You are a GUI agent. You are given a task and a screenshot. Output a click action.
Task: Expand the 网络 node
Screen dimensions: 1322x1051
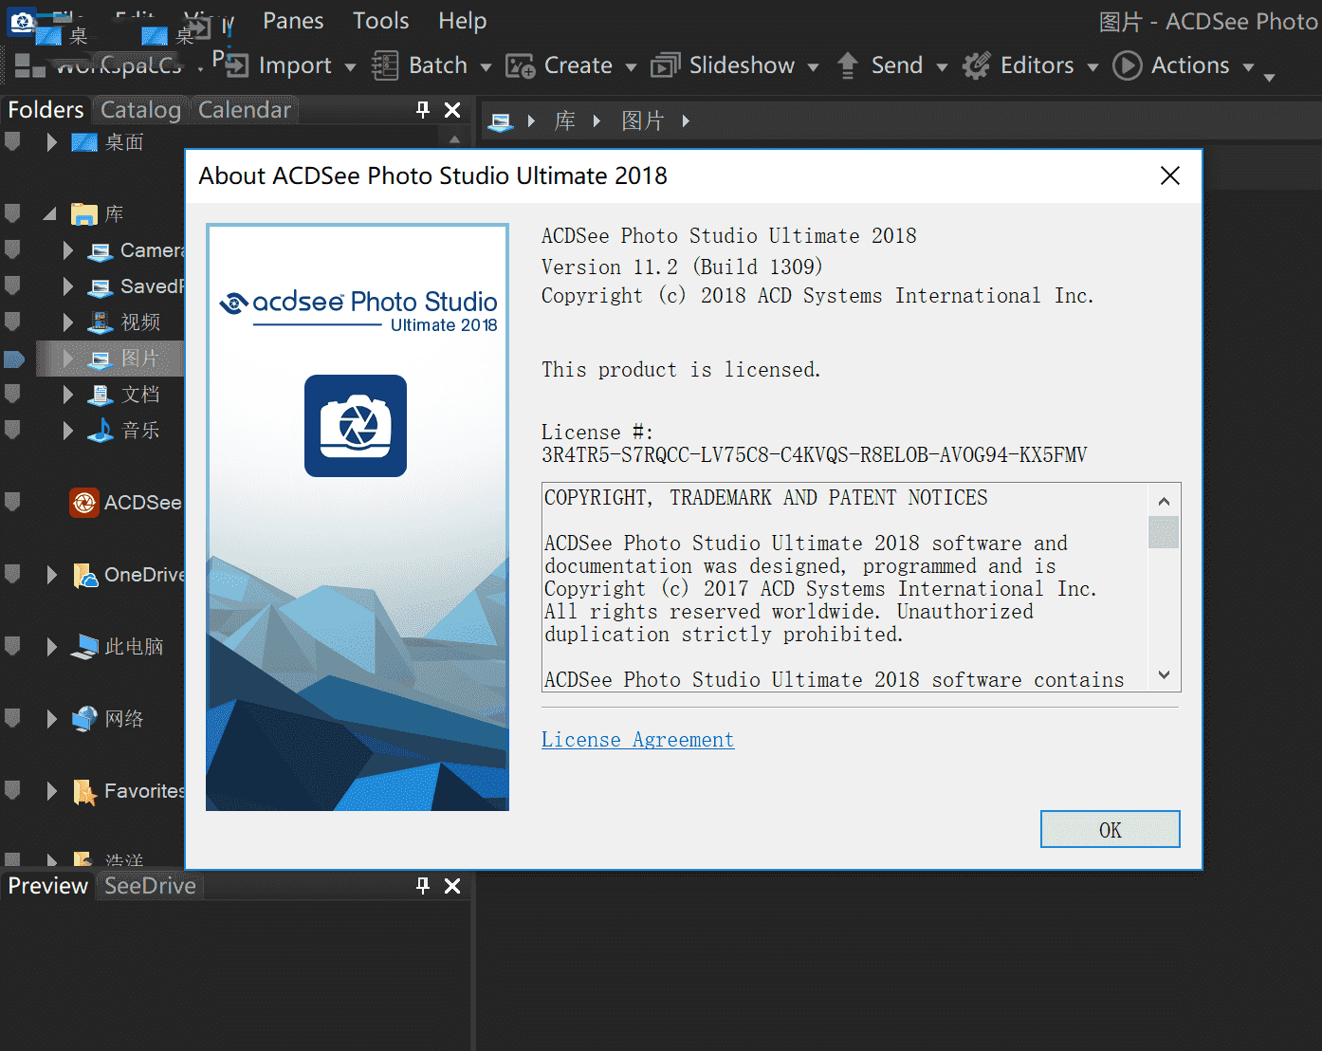click(x=52, y=719)
